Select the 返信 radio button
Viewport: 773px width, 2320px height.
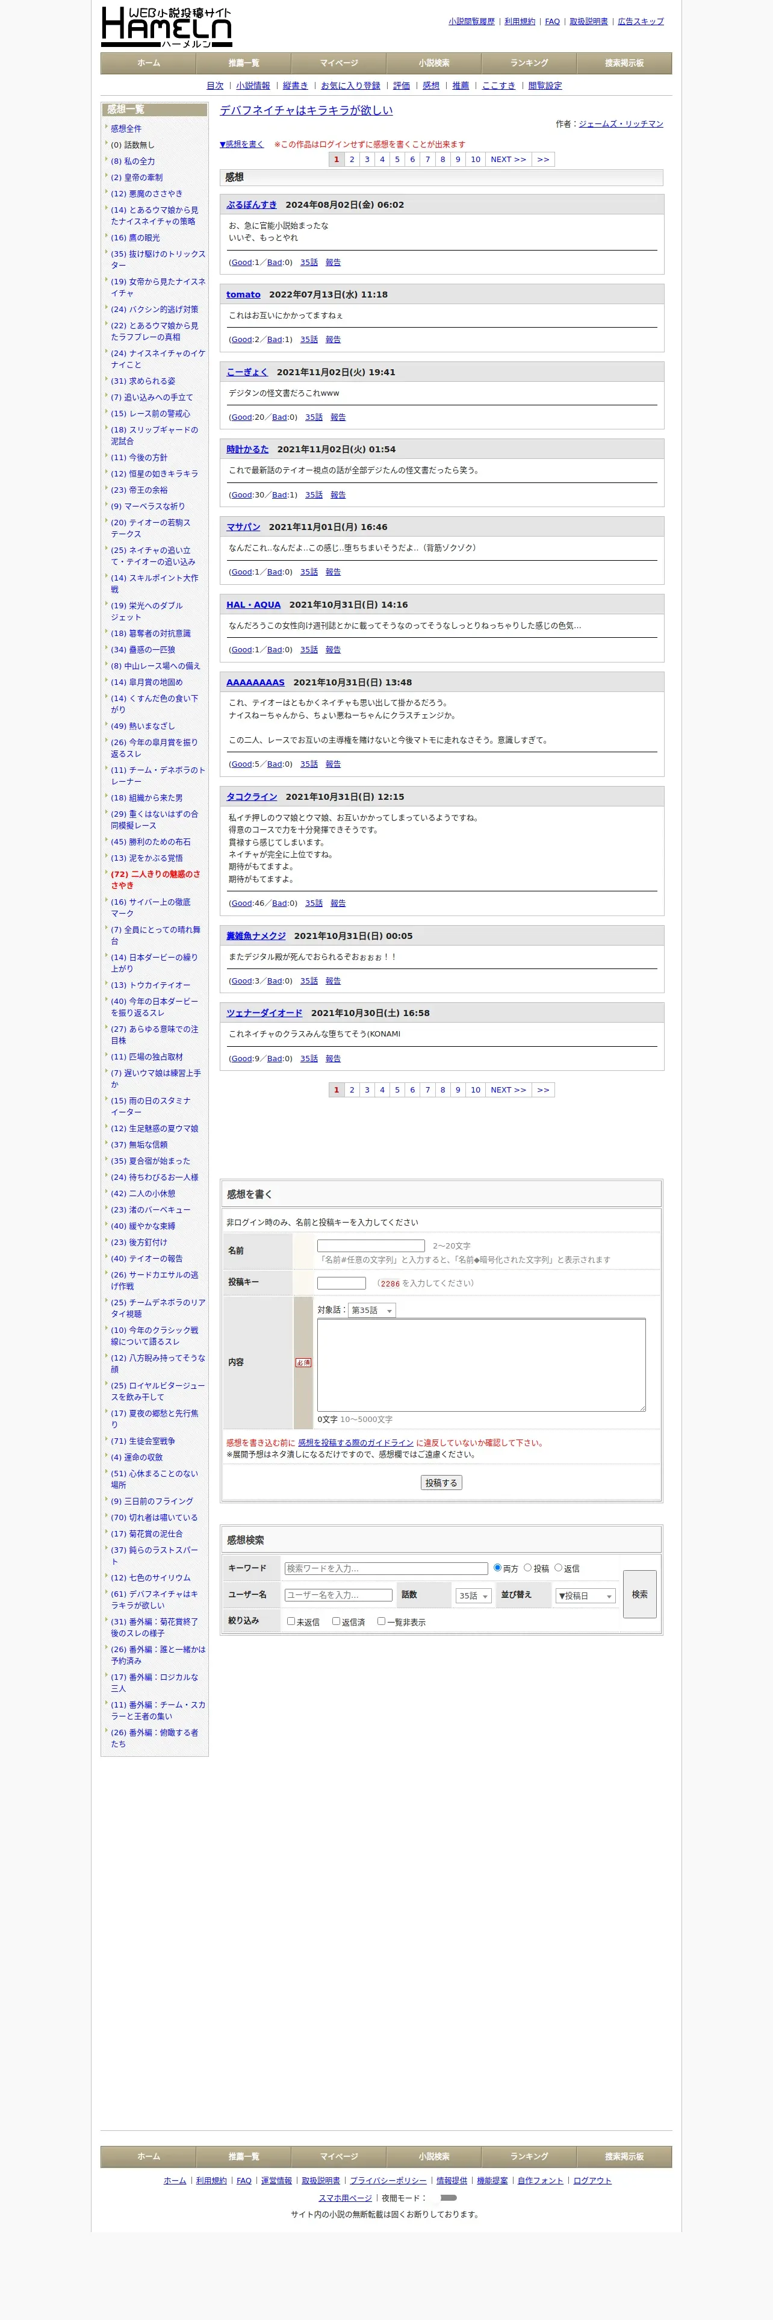pos(558,1567)
